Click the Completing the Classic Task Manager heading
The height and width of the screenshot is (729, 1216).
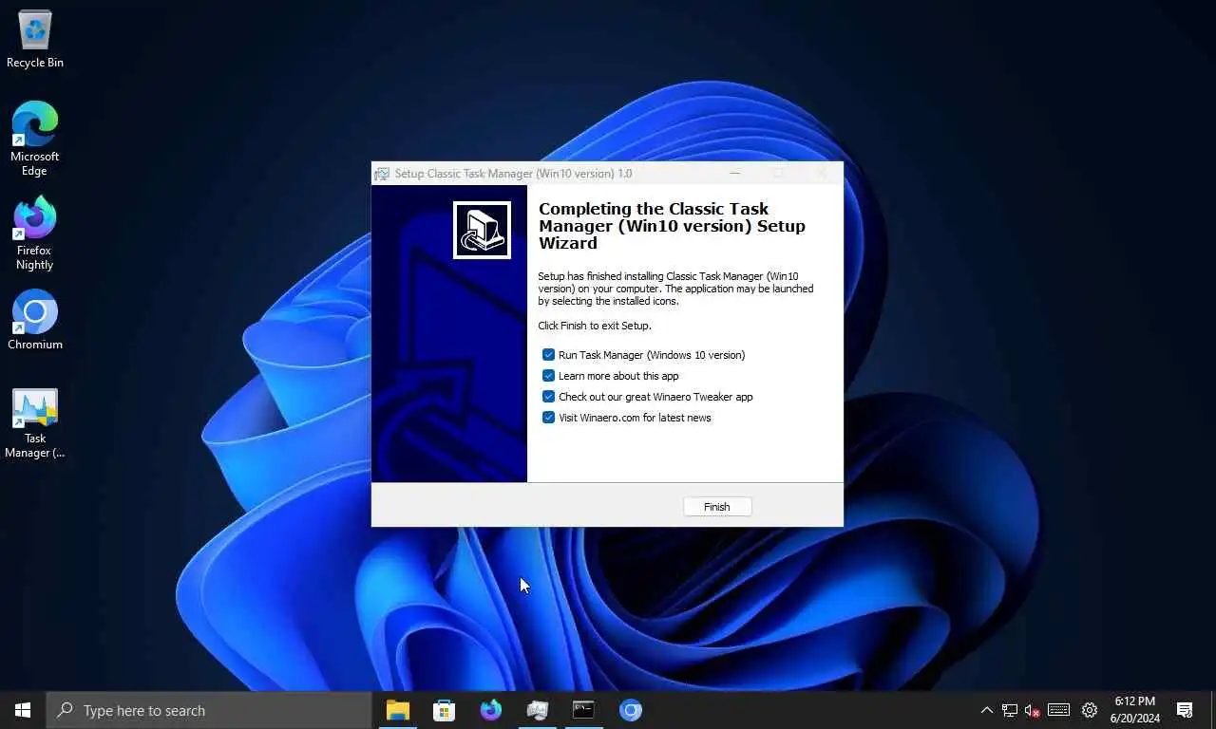(x=672, y=226)
